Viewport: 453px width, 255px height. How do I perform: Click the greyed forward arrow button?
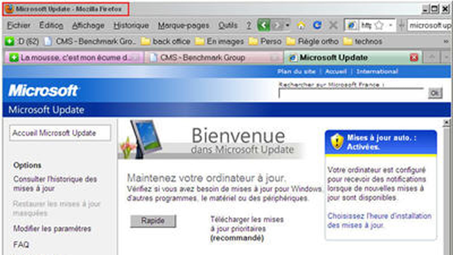(x=277, y=25)
